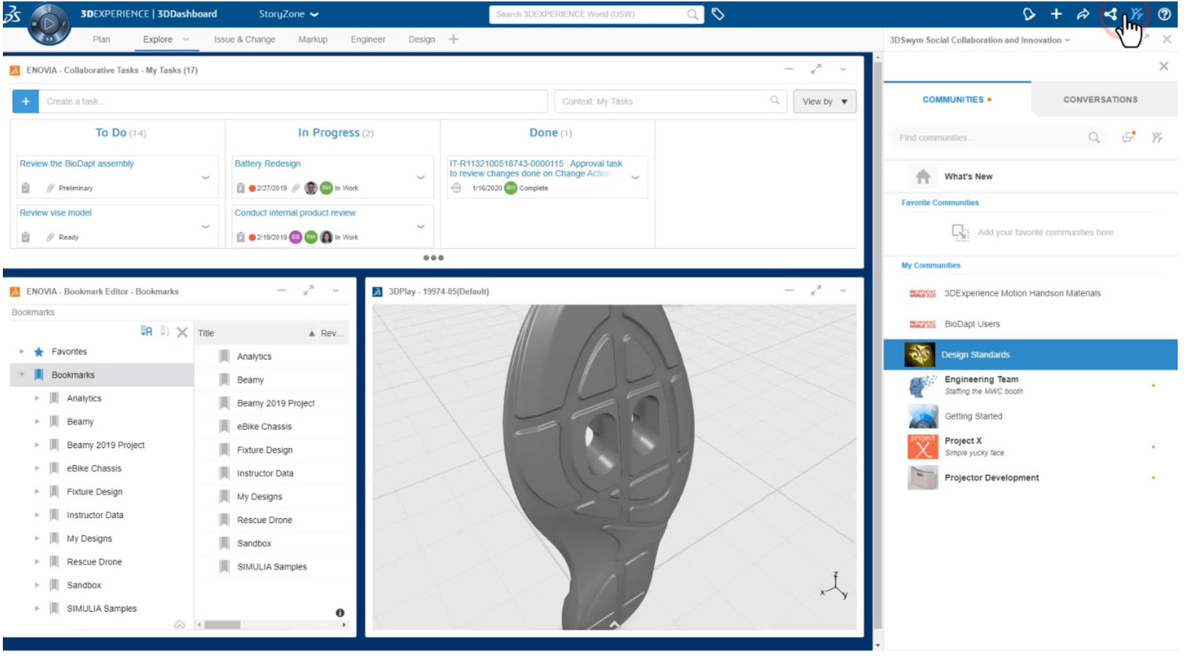Maximize the 3DPlay widget with expand icon

click(816, 291)
